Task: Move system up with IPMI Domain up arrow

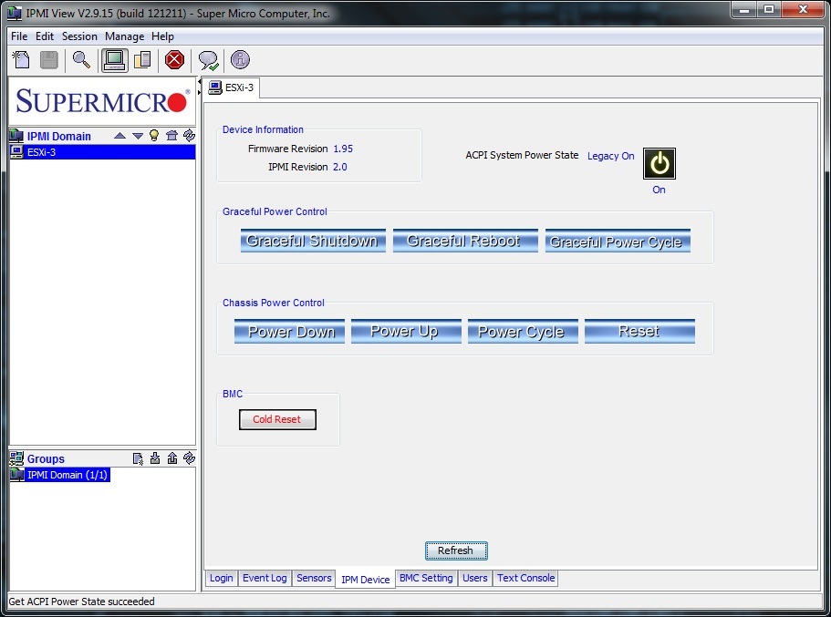Action: [x=119, y=136]
